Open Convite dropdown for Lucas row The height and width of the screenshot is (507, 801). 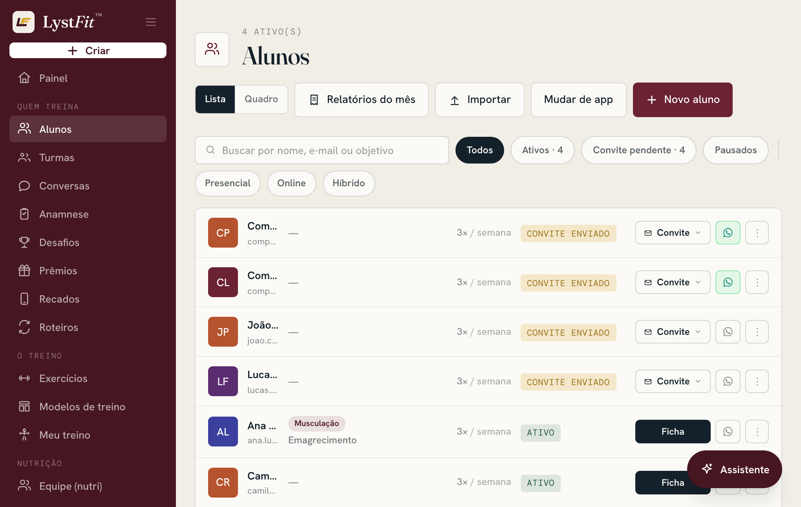pos(673,381)
